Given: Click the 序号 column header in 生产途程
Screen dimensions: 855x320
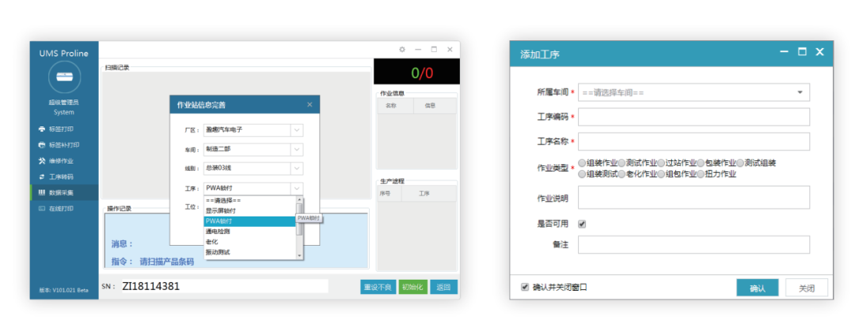Looking at the screenshot, I should click(x=389, y=194).
